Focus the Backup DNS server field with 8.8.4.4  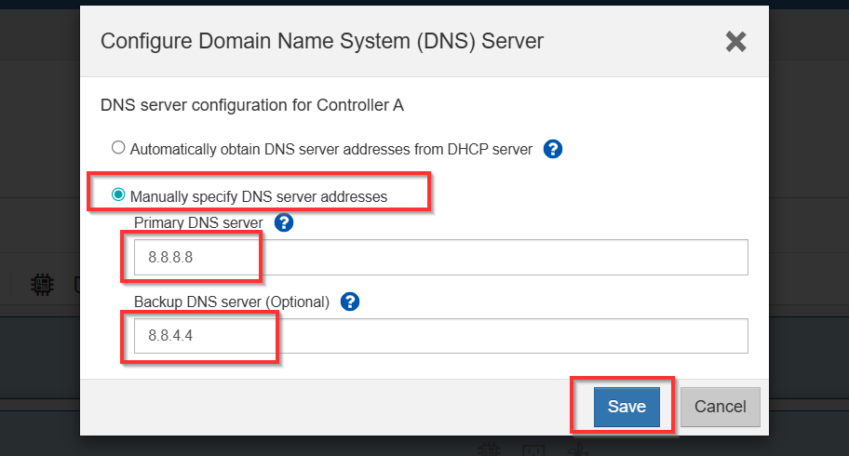point(440,336)
